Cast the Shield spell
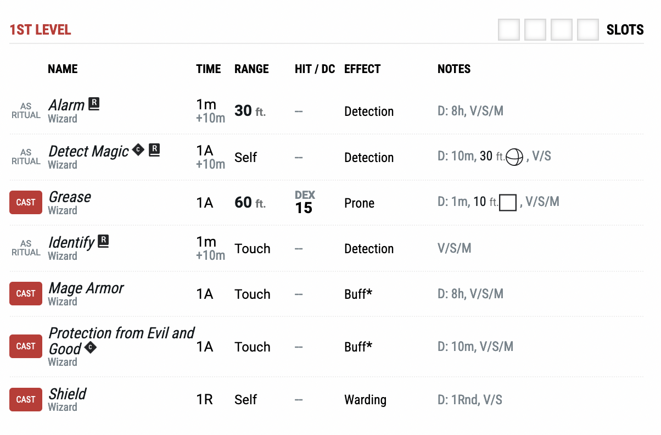Screen dimensions: 661x435 (x=26, y=400)
